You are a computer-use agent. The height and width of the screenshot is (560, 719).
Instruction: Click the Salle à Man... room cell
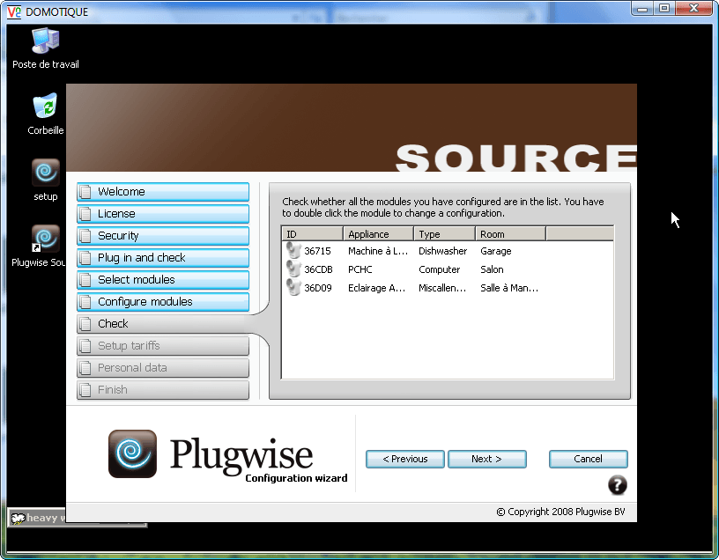click(509, 288)
